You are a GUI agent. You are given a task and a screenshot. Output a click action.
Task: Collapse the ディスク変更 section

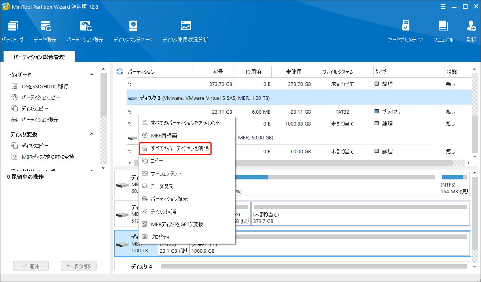[91, 134]
